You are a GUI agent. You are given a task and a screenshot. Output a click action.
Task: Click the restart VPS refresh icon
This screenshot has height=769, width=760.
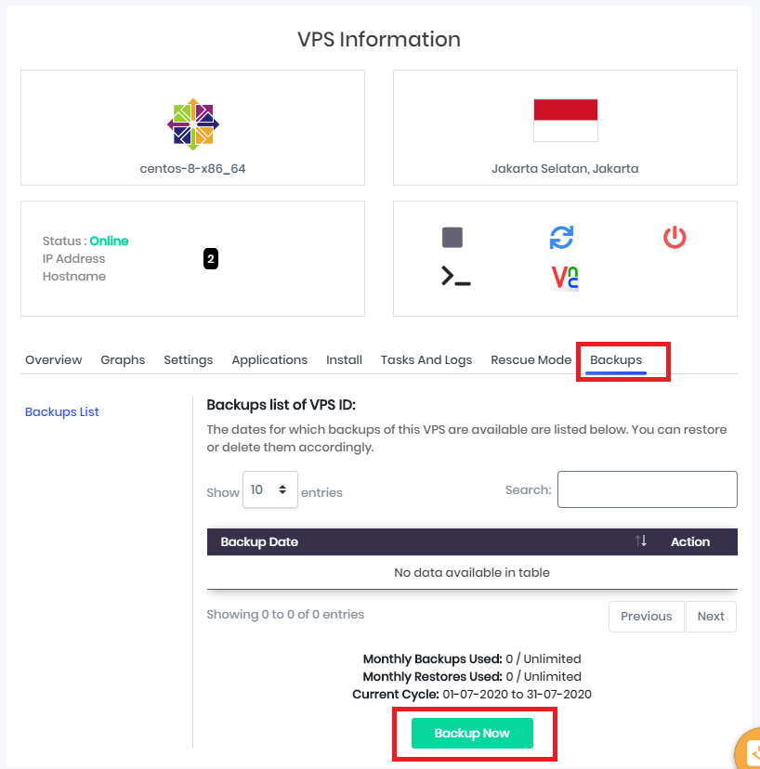561,238
